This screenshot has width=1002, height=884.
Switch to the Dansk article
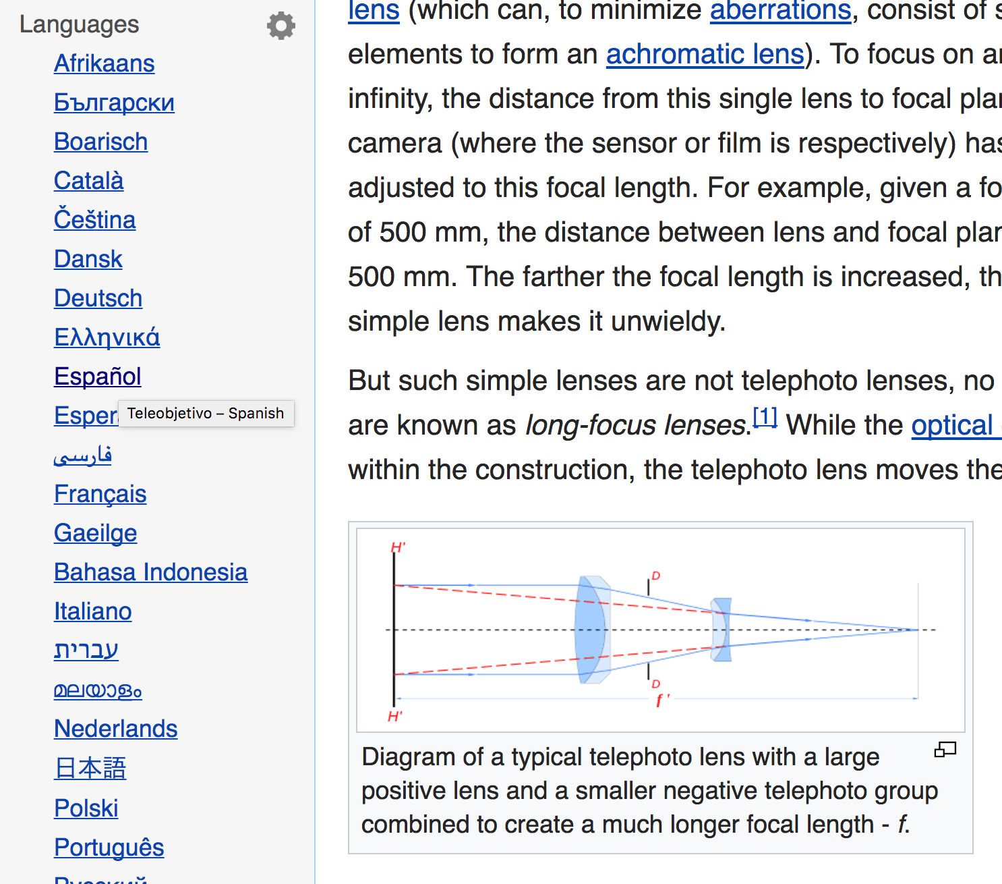coord(88,259)
